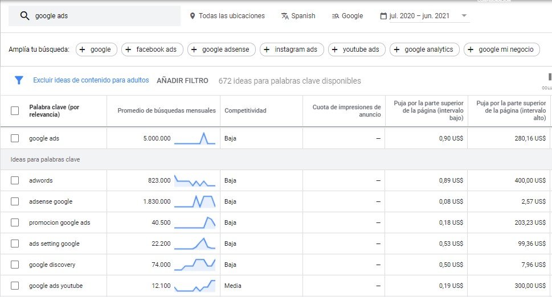The image size is (552, 297).
Task: Check the adsense google keyword row
Action: 15,201
